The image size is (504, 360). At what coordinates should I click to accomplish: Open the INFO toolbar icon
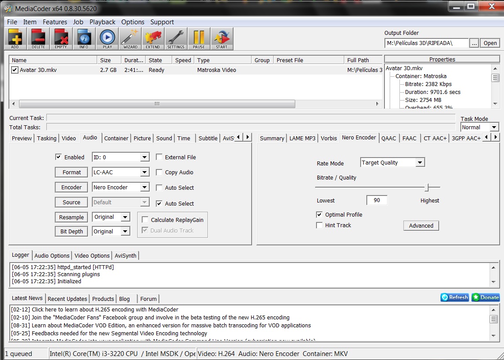84,39
